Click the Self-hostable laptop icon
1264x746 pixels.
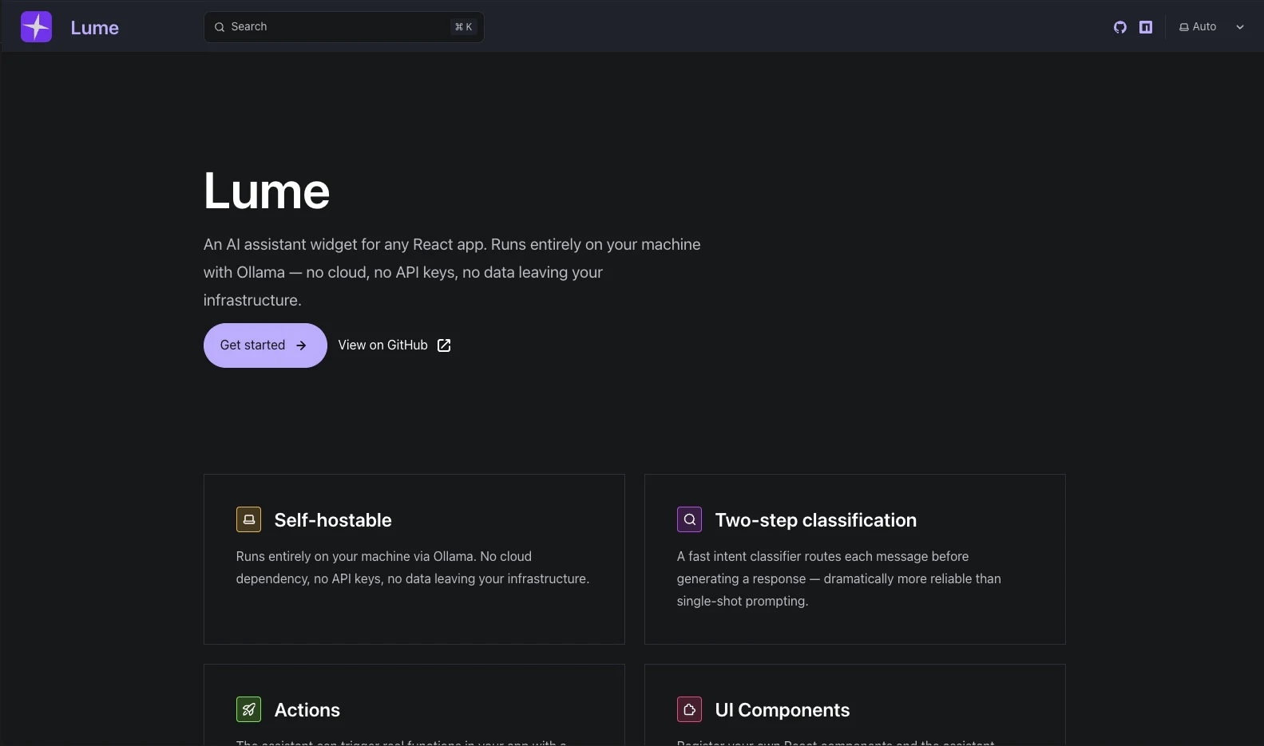[249, 519]
